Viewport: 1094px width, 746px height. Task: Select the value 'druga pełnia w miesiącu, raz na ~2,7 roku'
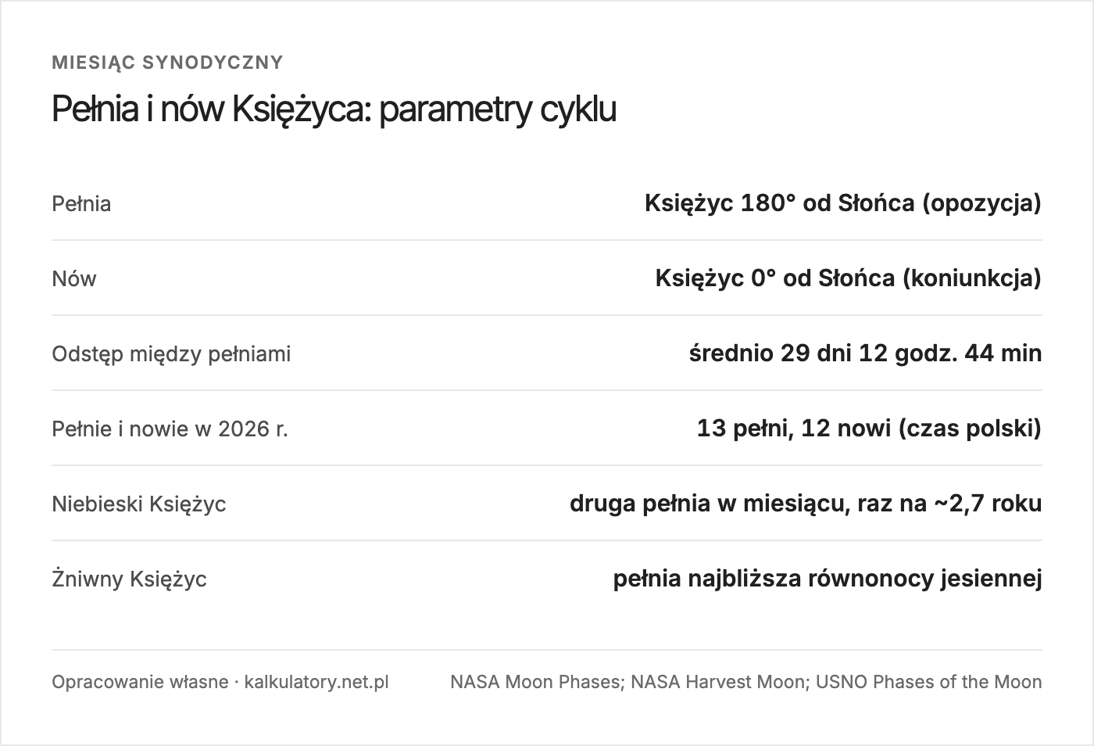pyautogui.click(x=806, y=504)
